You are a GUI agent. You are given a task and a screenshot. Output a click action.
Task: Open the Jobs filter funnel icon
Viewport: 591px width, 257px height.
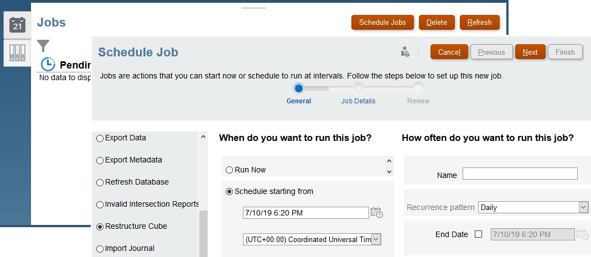[x=44, y=46]
